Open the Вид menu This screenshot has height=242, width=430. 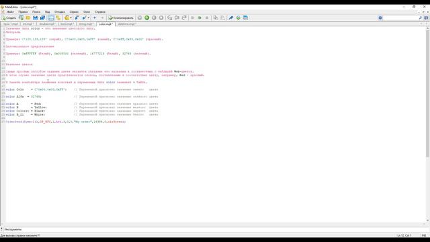coord(48,12)
